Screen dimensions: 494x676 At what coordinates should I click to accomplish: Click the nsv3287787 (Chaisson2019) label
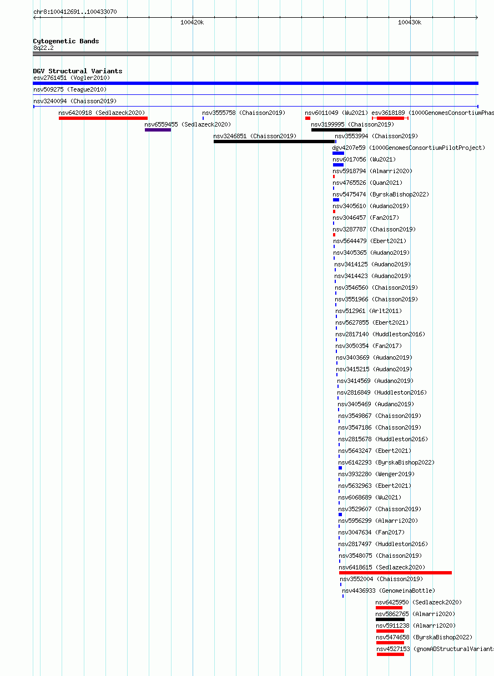[x=375, y=229]
